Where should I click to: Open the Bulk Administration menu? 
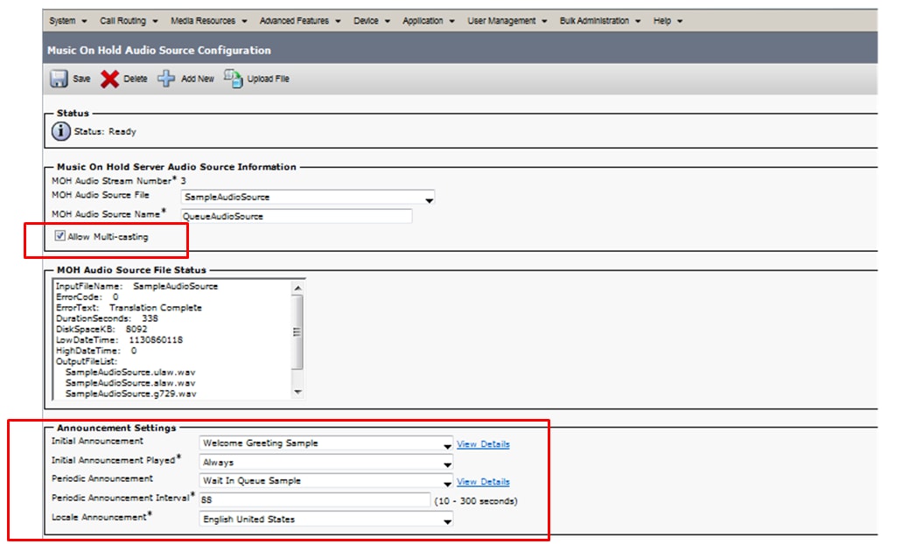pos(593,19)
